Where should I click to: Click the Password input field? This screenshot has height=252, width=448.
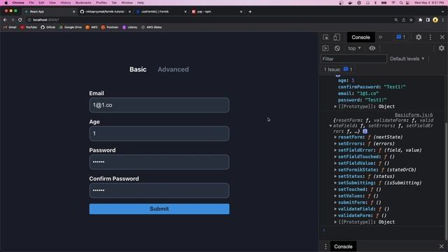[x=159, y=162]
